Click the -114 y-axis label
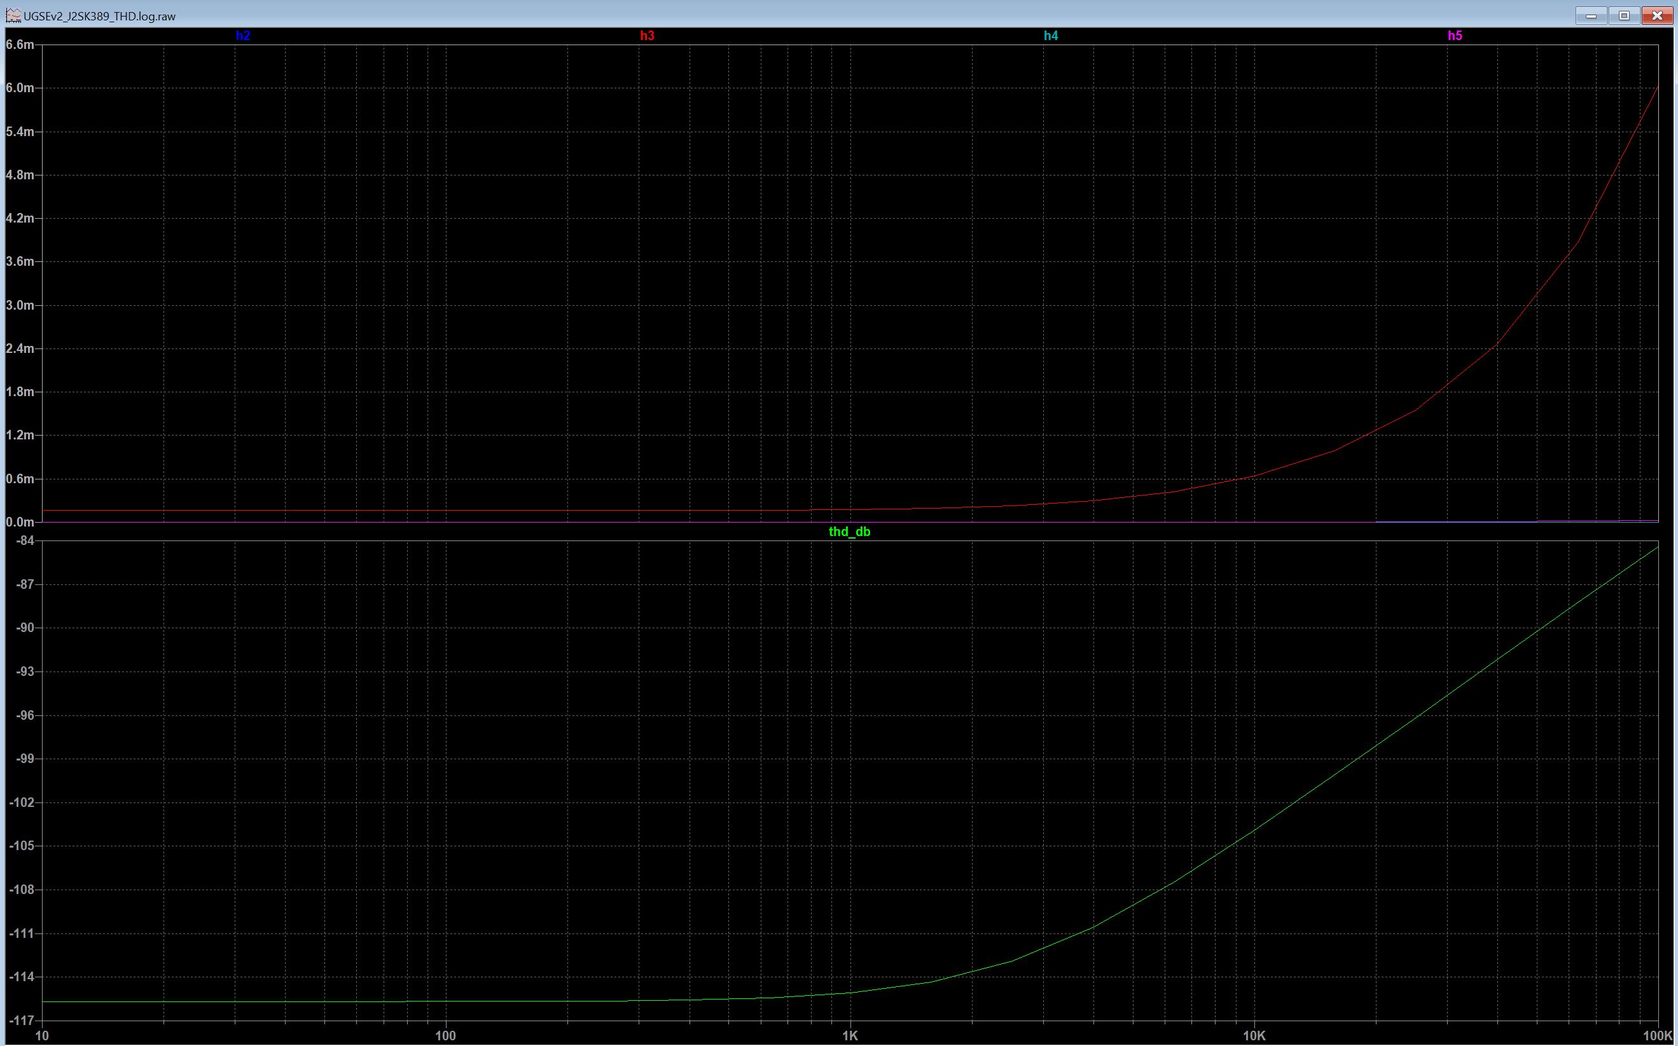This screenshot has width=1678, height=1046. (22, 977)
